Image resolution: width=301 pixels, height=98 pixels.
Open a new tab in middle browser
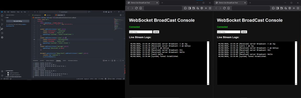pyautogui.click(x=162, y=3)
